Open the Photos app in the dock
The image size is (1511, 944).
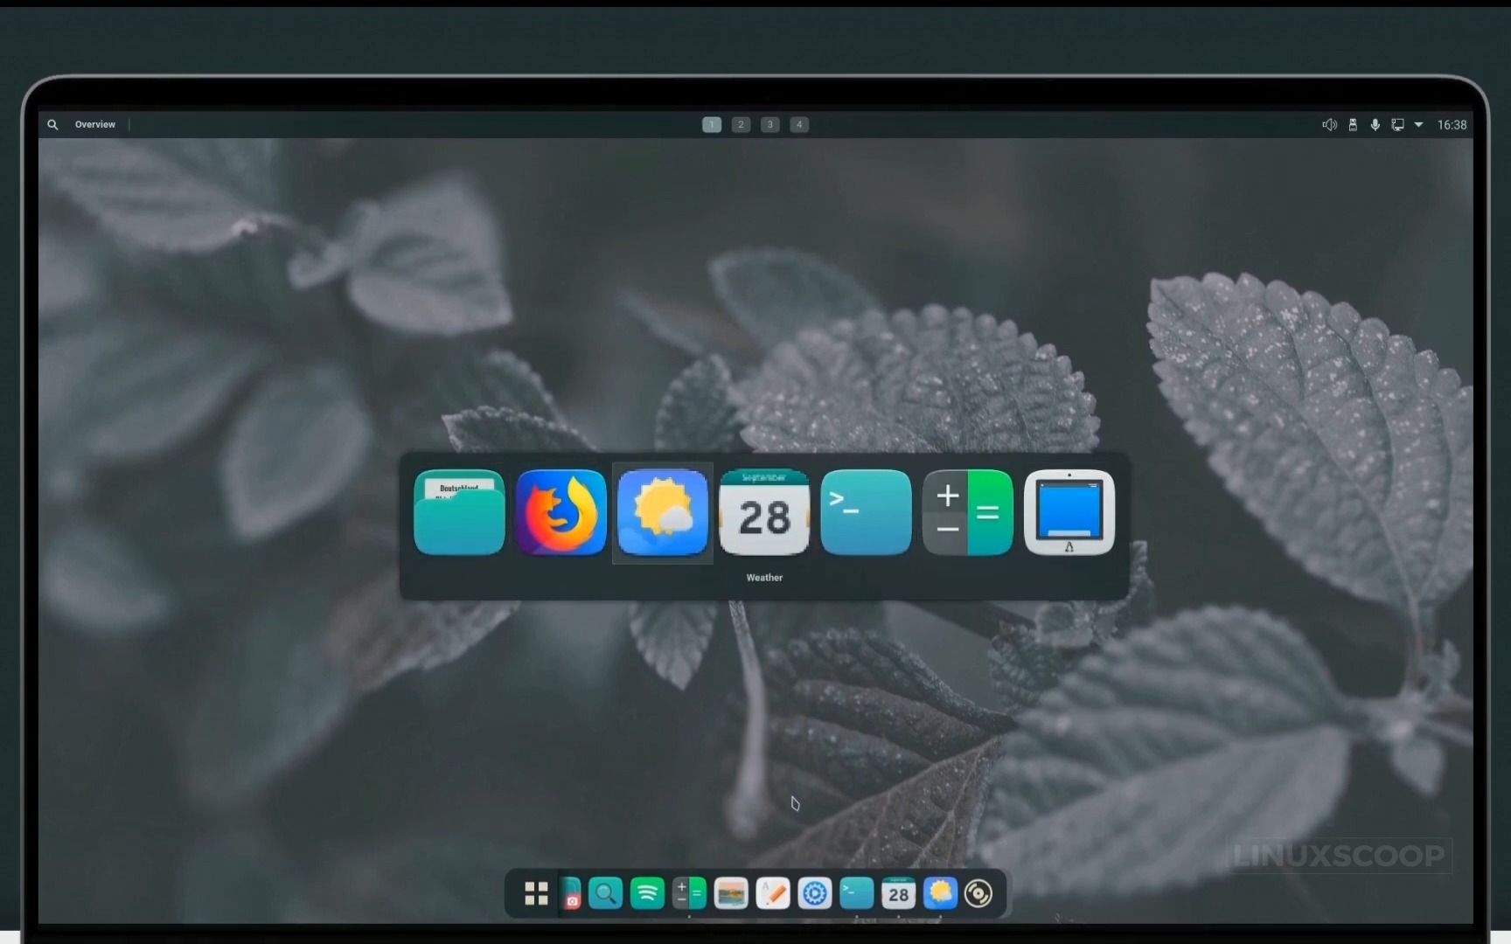tap(731, 893)
